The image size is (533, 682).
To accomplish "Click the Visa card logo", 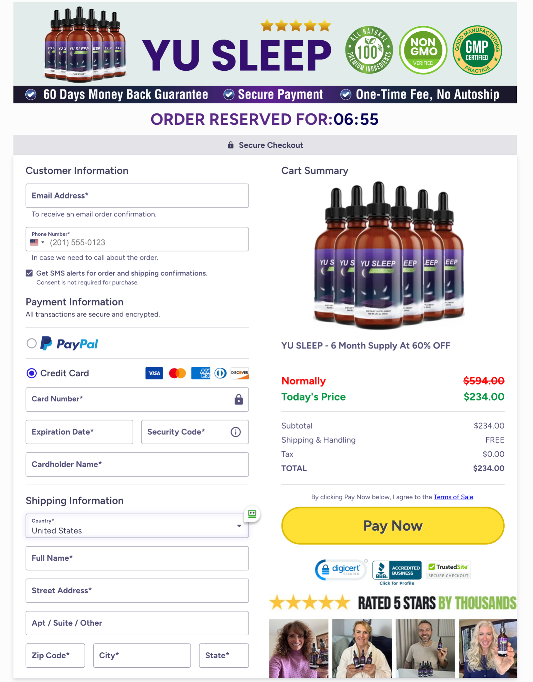I will click(x=154, y=373).
